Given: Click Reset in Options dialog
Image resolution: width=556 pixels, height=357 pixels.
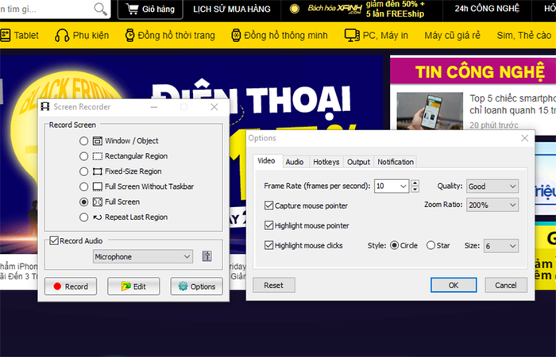Looking at the screenshot, I should click(x=274, y=285).
